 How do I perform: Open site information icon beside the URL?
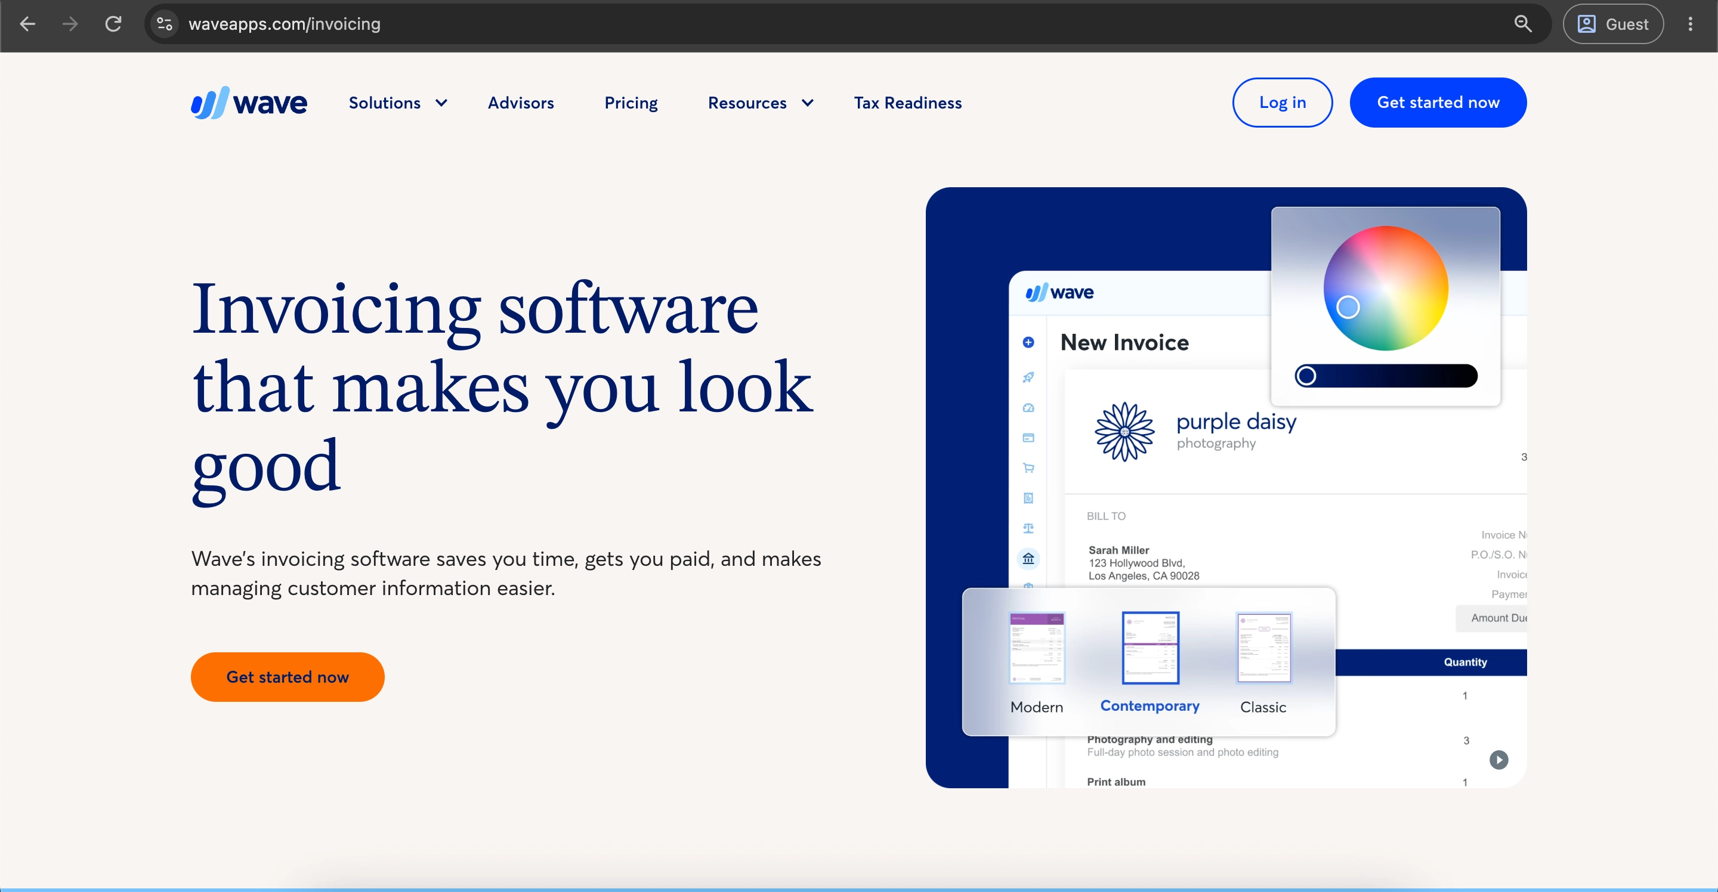(x=165, y=24)
